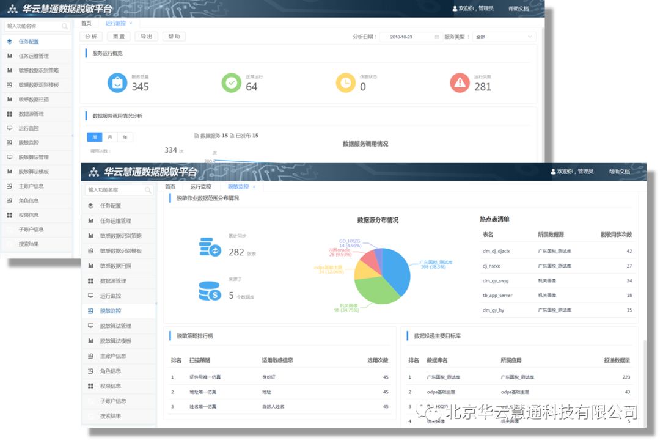Screen dimensions: 660x441
Task: Open 角色信息 in front window sidebar
Action: click(119, 371)
